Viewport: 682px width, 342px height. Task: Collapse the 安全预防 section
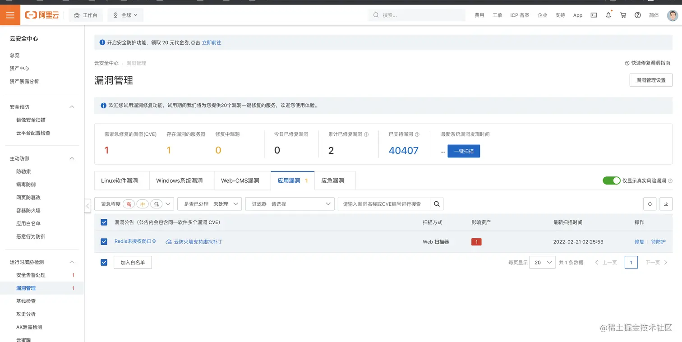pyautogui.click(x=71, y=107)
